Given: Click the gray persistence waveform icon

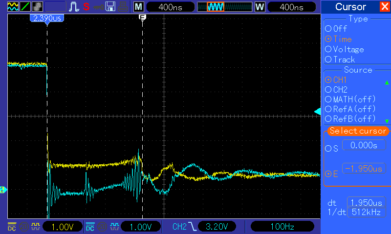Looking at the screenshot, I should 37,7.
